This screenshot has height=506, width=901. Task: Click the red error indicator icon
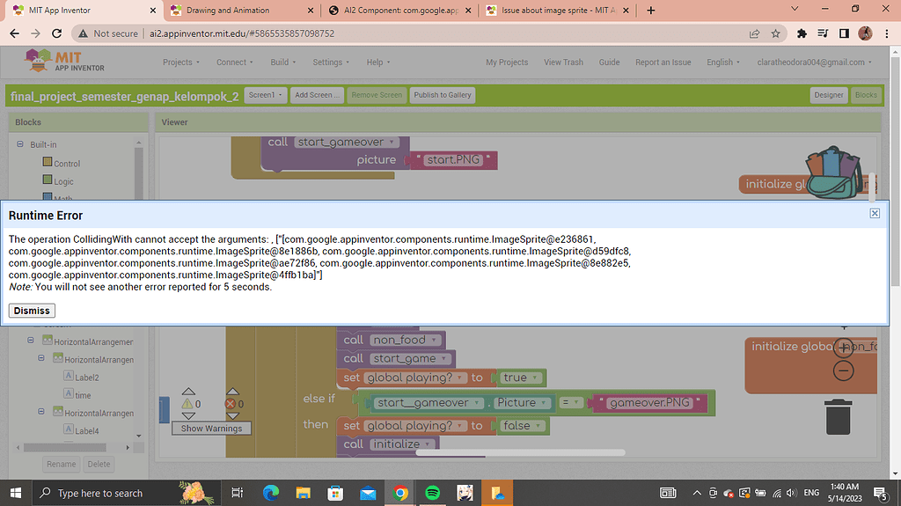click(232, 403)
